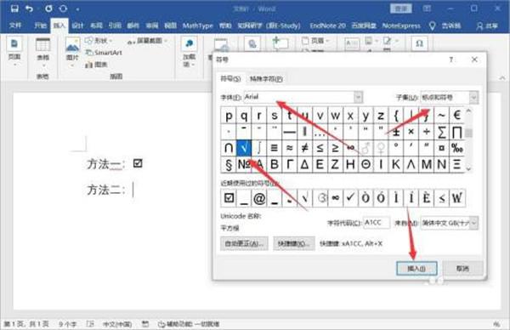The image size is (510, 330).
Task: Open the Font (字体) dropdown arrow
Action: pos(358,97)
